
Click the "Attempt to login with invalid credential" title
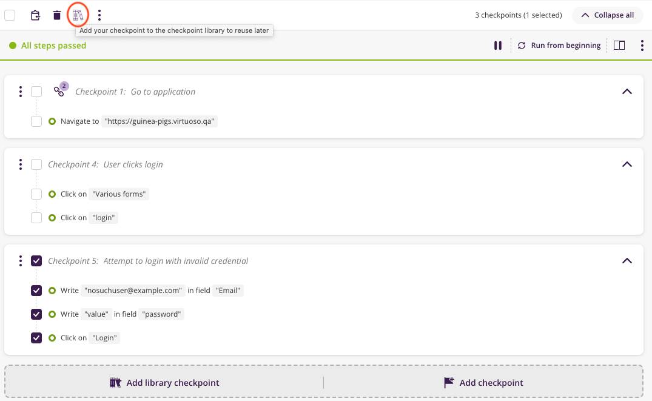(x=175, y=261)
